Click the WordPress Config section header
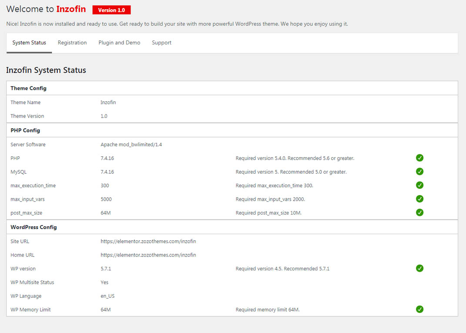The image size is (466, 333). pos(34,227)
